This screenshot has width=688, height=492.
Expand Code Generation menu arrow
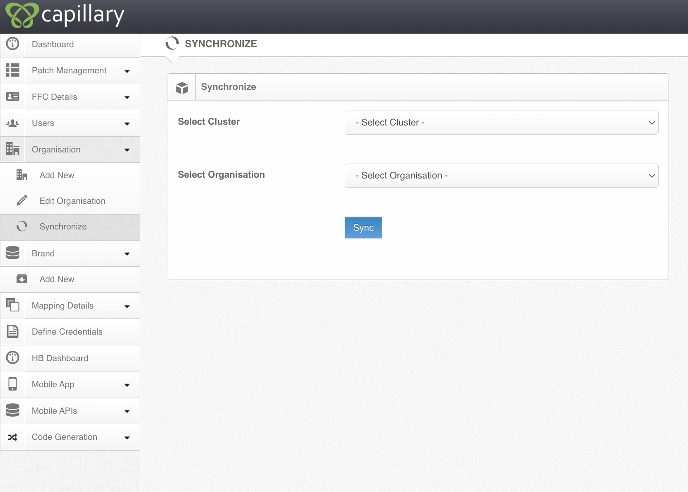pos(127,438)
